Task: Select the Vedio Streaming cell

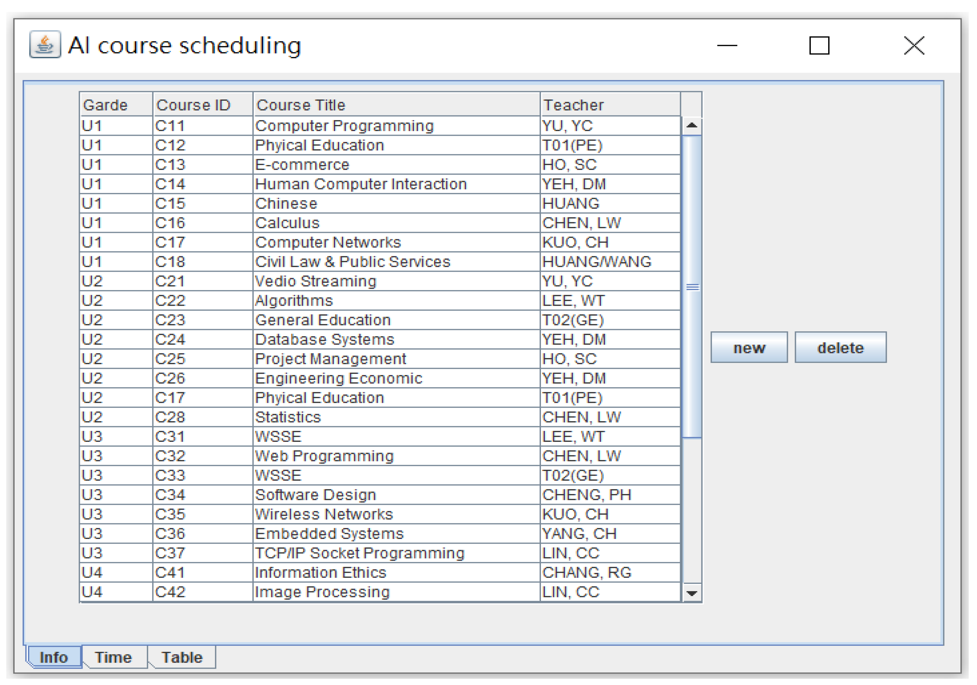Action: click(396, 281)
